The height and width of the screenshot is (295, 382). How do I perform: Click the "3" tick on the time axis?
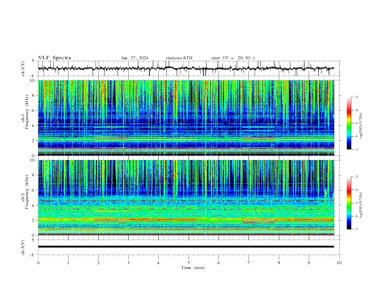point(128,263)
